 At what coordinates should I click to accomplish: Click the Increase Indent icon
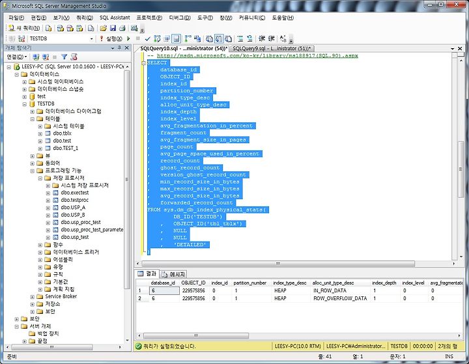271,38
